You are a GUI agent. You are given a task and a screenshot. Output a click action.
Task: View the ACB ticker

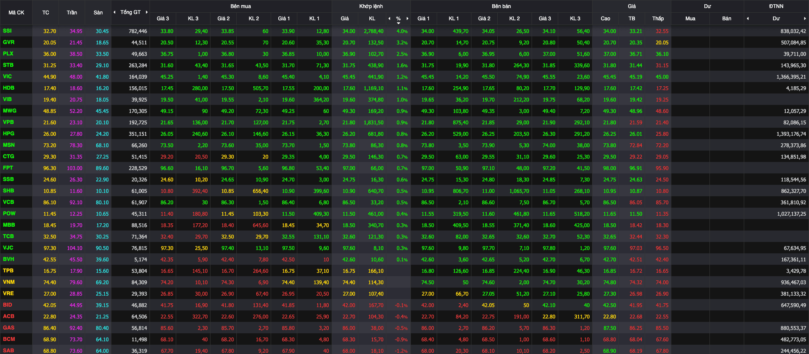pos(8,316)
